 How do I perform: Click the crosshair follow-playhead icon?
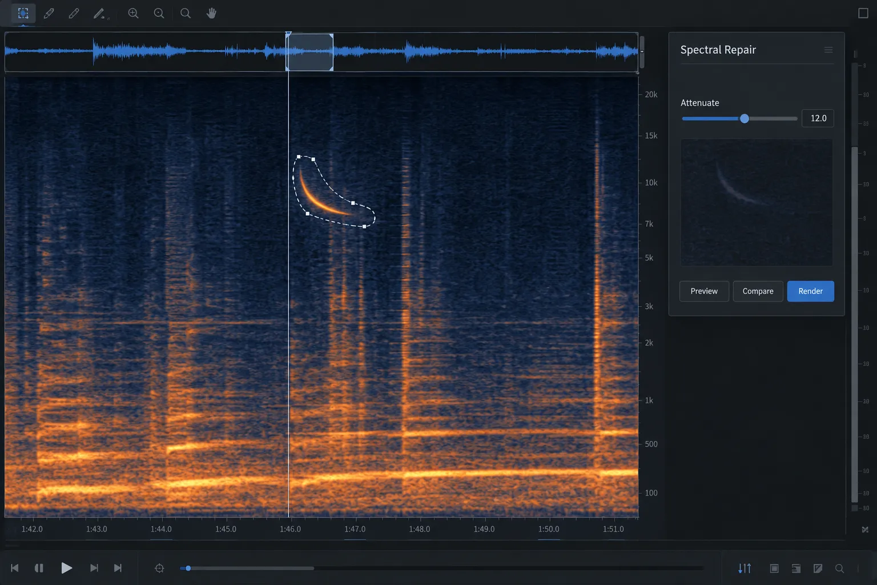coord(159,568)
